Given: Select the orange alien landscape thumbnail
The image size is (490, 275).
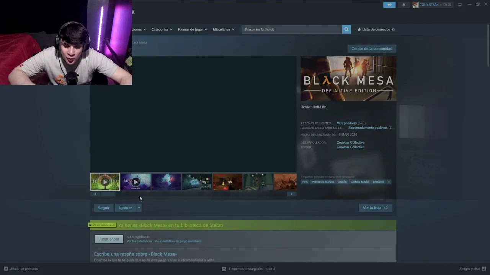Looking at the screenshot, I should click(x=285, y=182).
